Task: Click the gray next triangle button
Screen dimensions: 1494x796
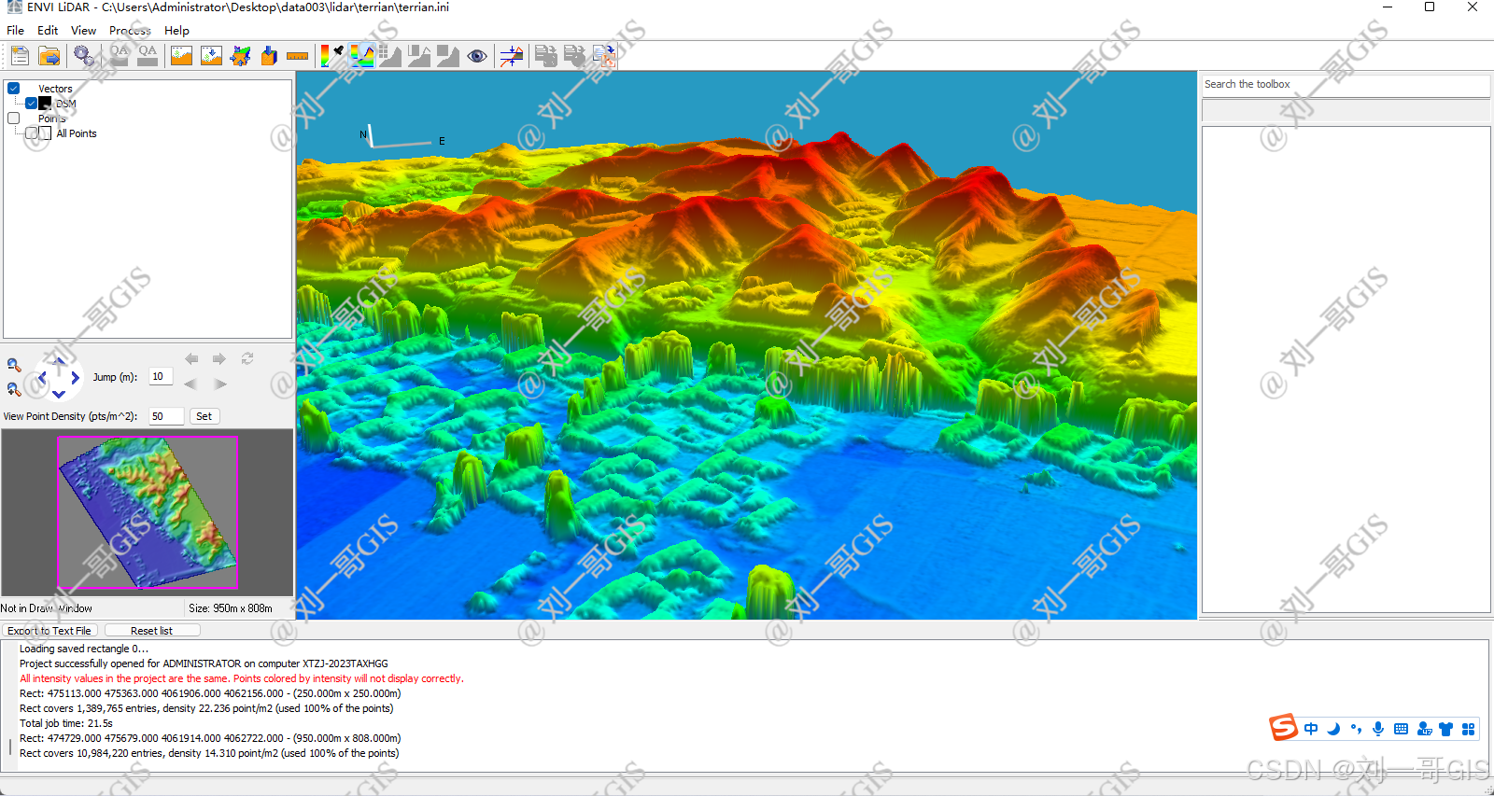Action: 220,384
